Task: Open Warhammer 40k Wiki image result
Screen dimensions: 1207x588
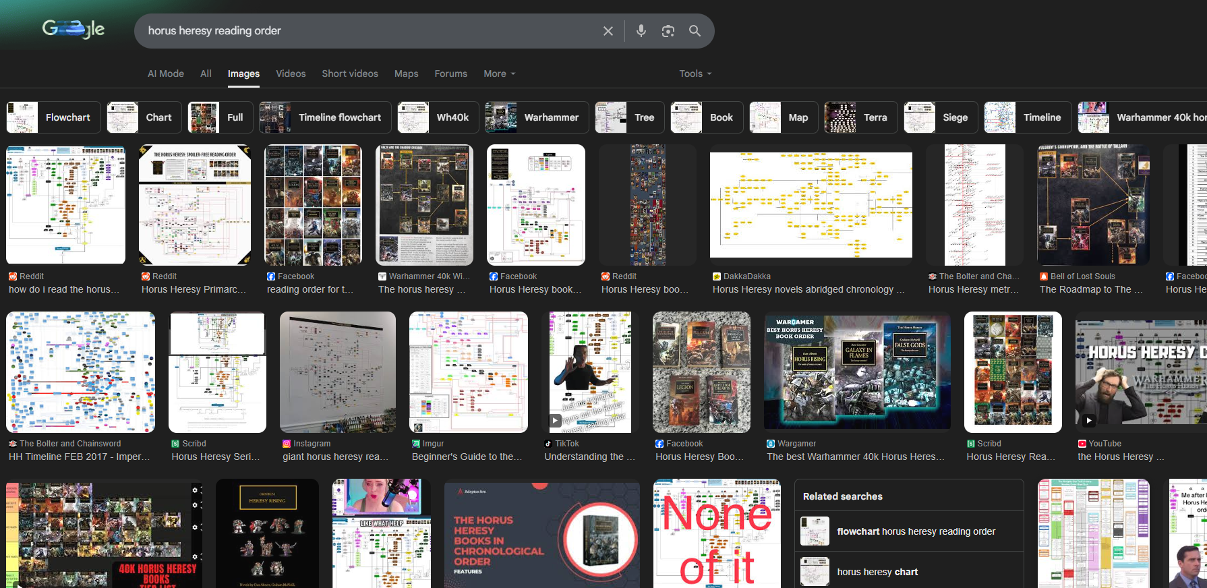Action: (x=424, y=204)
